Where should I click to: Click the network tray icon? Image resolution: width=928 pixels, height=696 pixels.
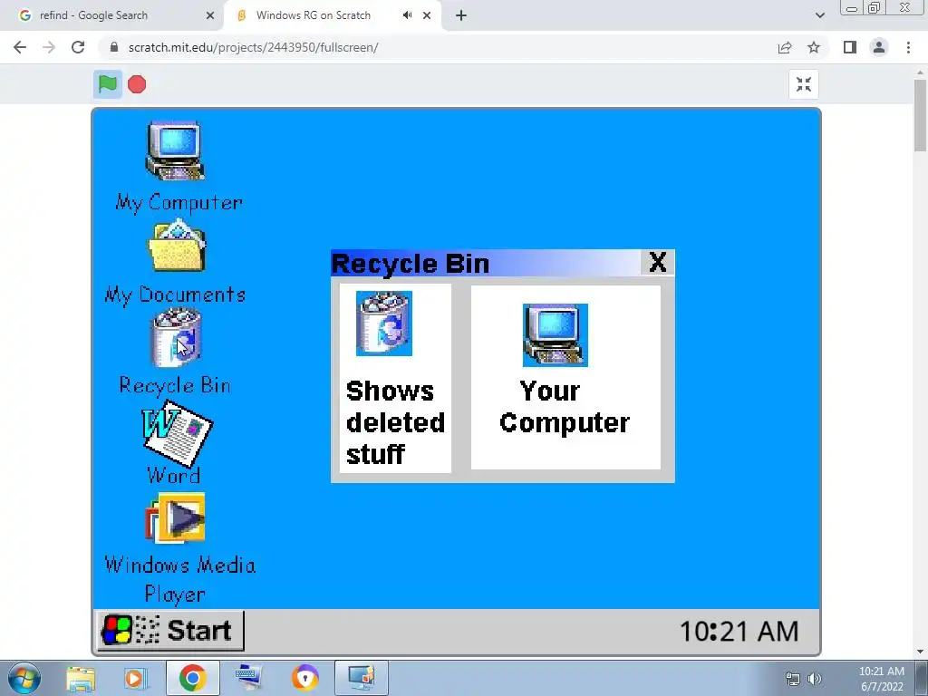[793, 680]
